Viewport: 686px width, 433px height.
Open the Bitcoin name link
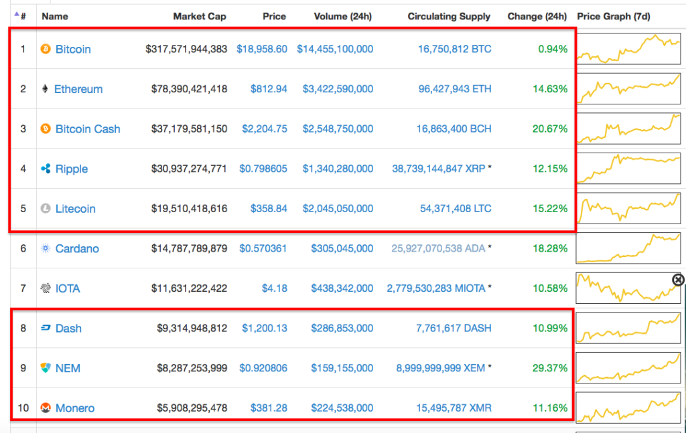73,49
